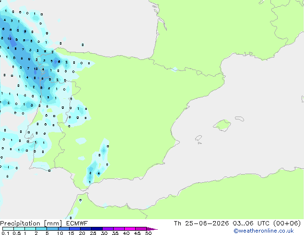
Task: Click the 1–2 mm legend swatch
Action: (x=30, y=229)
